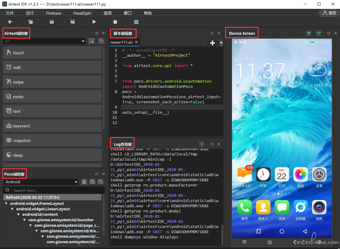Click the new script plus icon

point(10,22)
